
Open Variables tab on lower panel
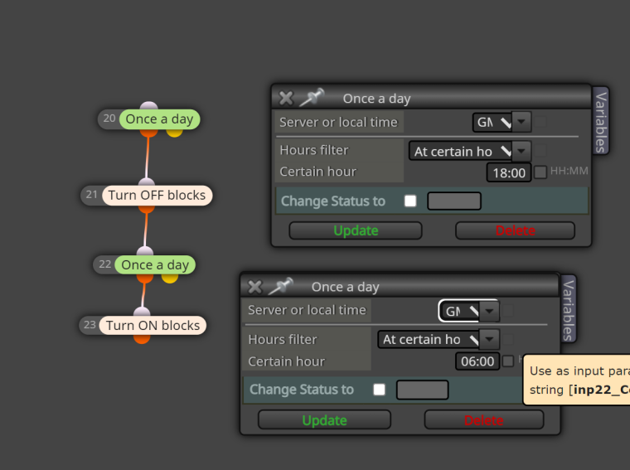tap(568, 310)
